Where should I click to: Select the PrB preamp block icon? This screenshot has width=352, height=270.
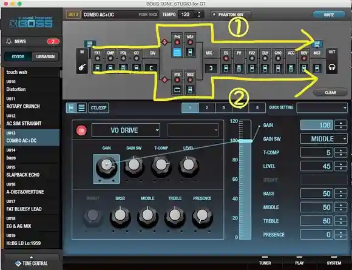pyautogui.click(x=177, y=90)
